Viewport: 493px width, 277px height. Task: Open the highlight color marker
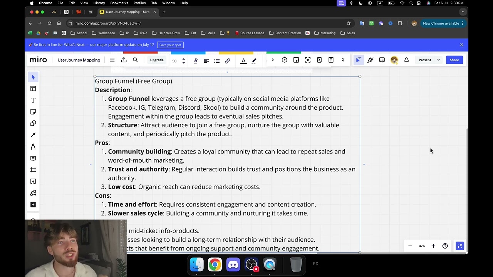254,61
